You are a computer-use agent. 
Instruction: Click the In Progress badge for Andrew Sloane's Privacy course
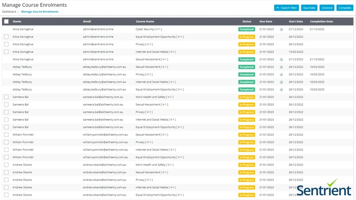point(246,180)
